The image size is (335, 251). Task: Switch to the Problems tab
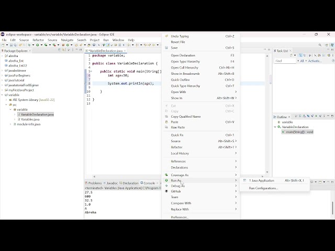tap(93, 183)
